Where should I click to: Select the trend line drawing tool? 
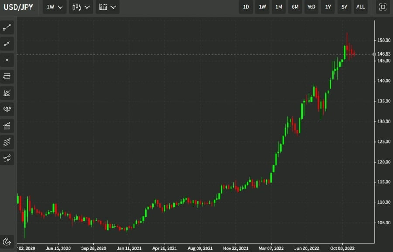point(7,27)
